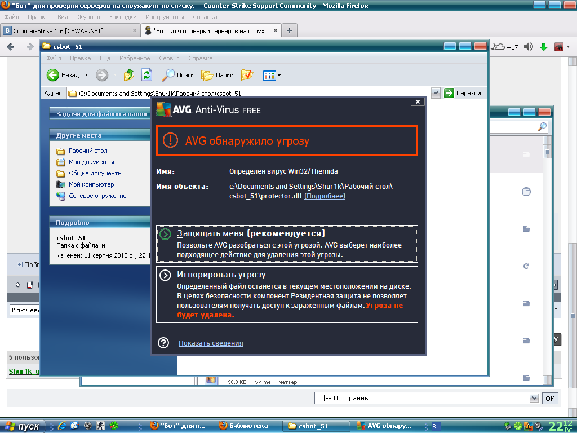This screenshot has height=433, width=577.
Task: Click Firefox forward arrow button
Action: click(x=30, y=47)
